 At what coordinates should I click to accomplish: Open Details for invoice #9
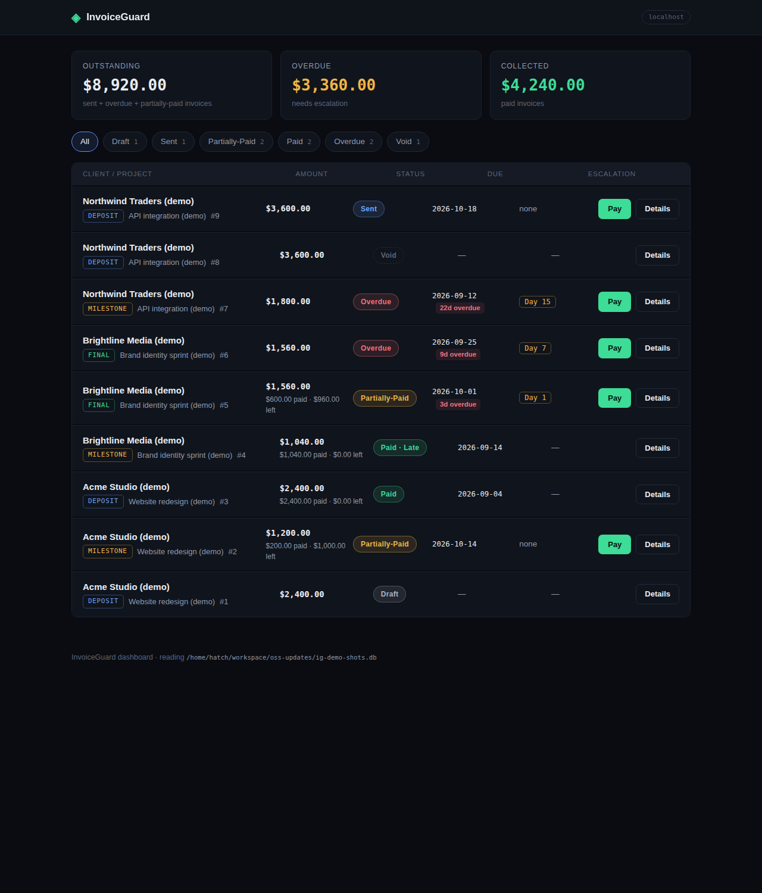tap(657, 209)
